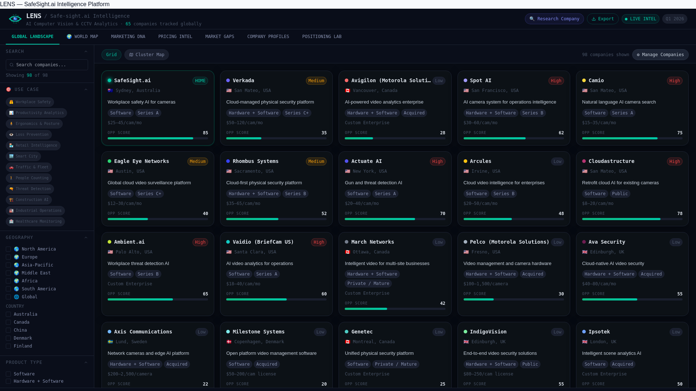Click the Healthcare Monitoring hospital icon
Viewport: 696px width, 391px height.
[x=11, y=222]
